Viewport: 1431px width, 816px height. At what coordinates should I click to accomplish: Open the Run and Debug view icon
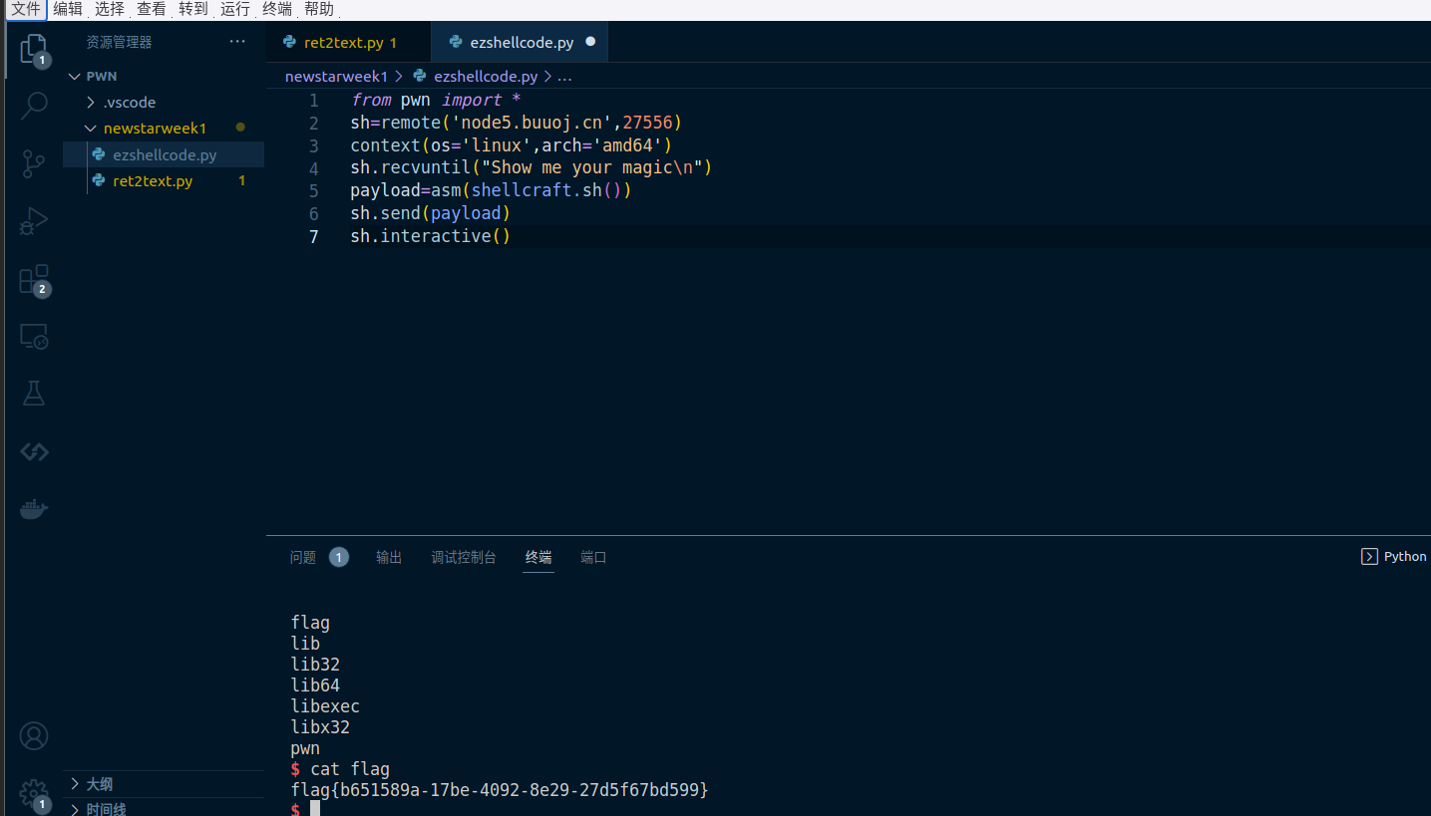click(34, 221)
